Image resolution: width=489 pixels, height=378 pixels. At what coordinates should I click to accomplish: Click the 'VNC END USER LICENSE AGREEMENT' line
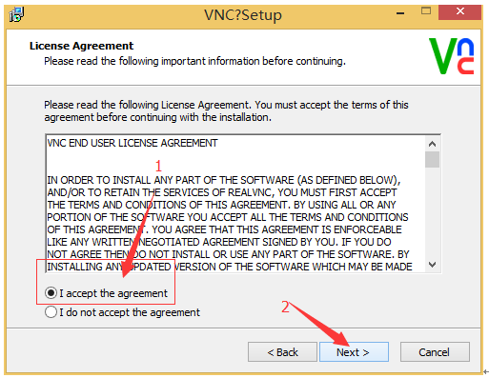point(132,143)
